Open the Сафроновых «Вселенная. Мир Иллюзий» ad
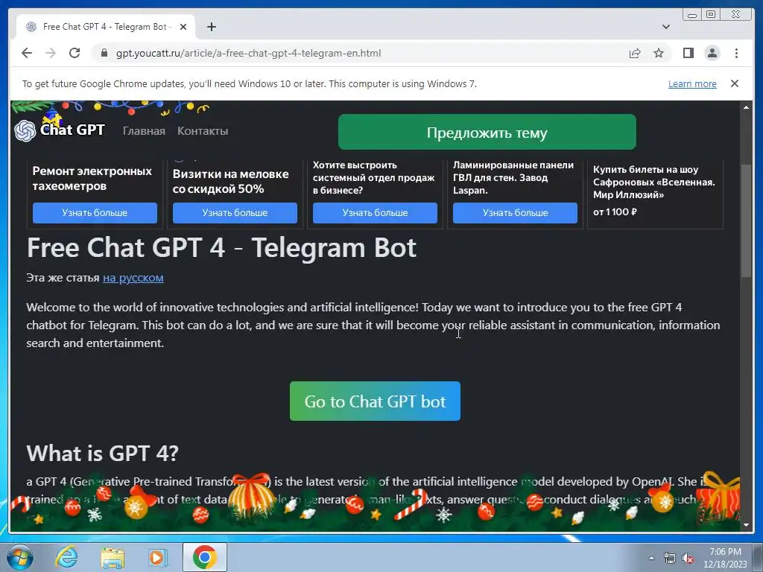 [x=654, y=182]
